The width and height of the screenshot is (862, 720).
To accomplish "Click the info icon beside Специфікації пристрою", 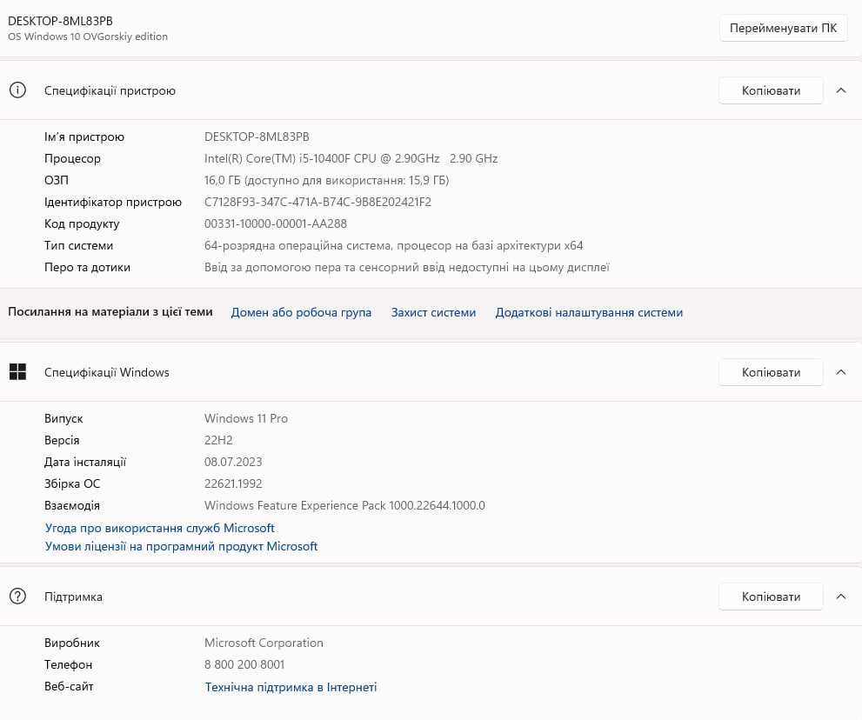I will [x=17, y=90].
